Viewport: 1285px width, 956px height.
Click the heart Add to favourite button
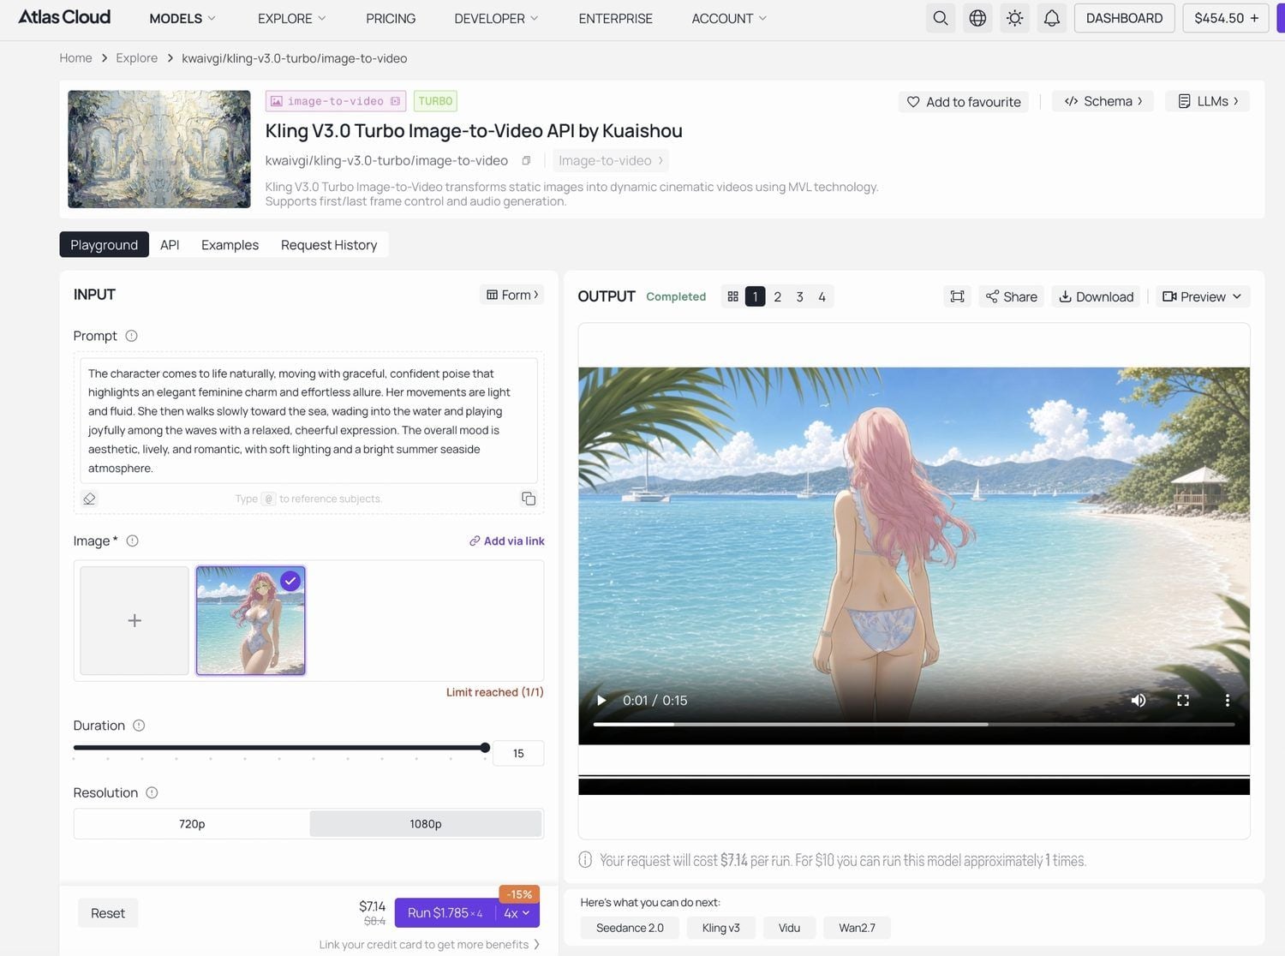[x=964, y=102]
